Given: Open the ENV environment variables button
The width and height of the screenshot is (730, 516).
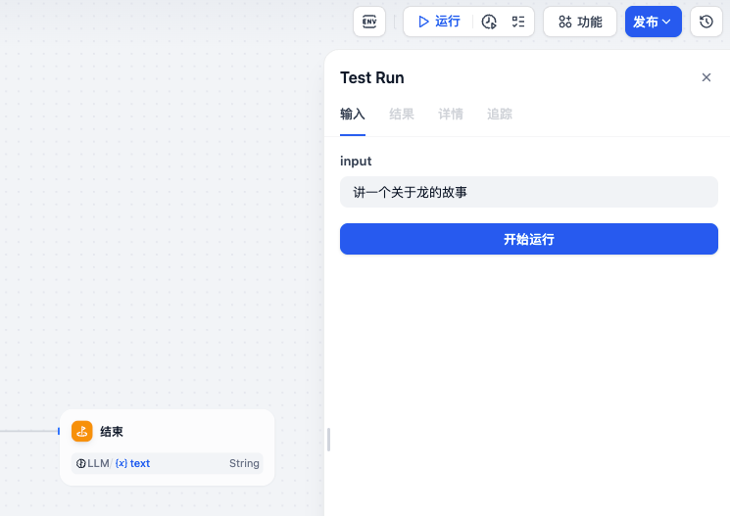Looking at the screenshot, I should click(369, 22).
